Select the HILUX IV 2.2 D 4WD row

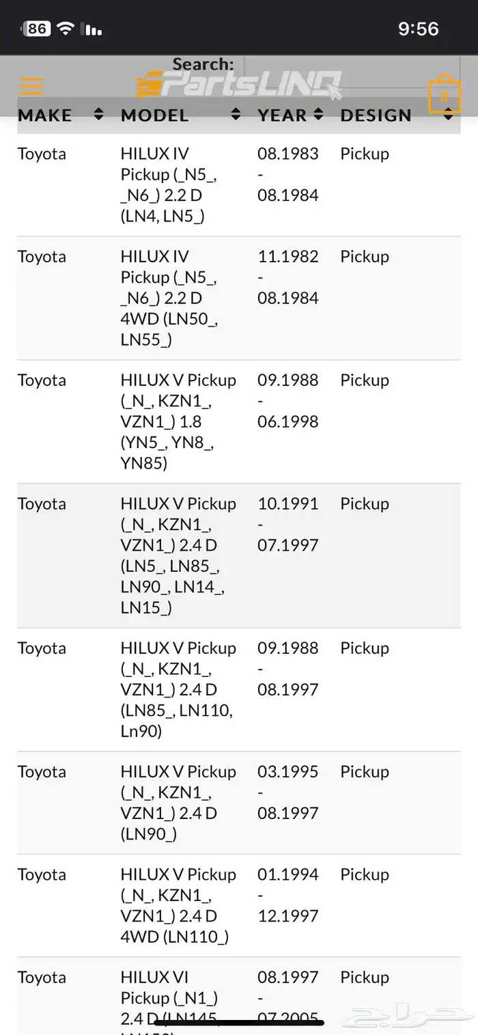click(239, 299)
